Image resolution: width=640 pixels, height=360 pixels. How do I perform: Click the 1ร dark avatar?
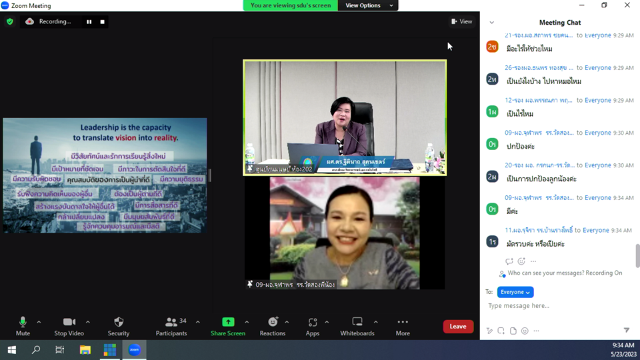[492, 241]
